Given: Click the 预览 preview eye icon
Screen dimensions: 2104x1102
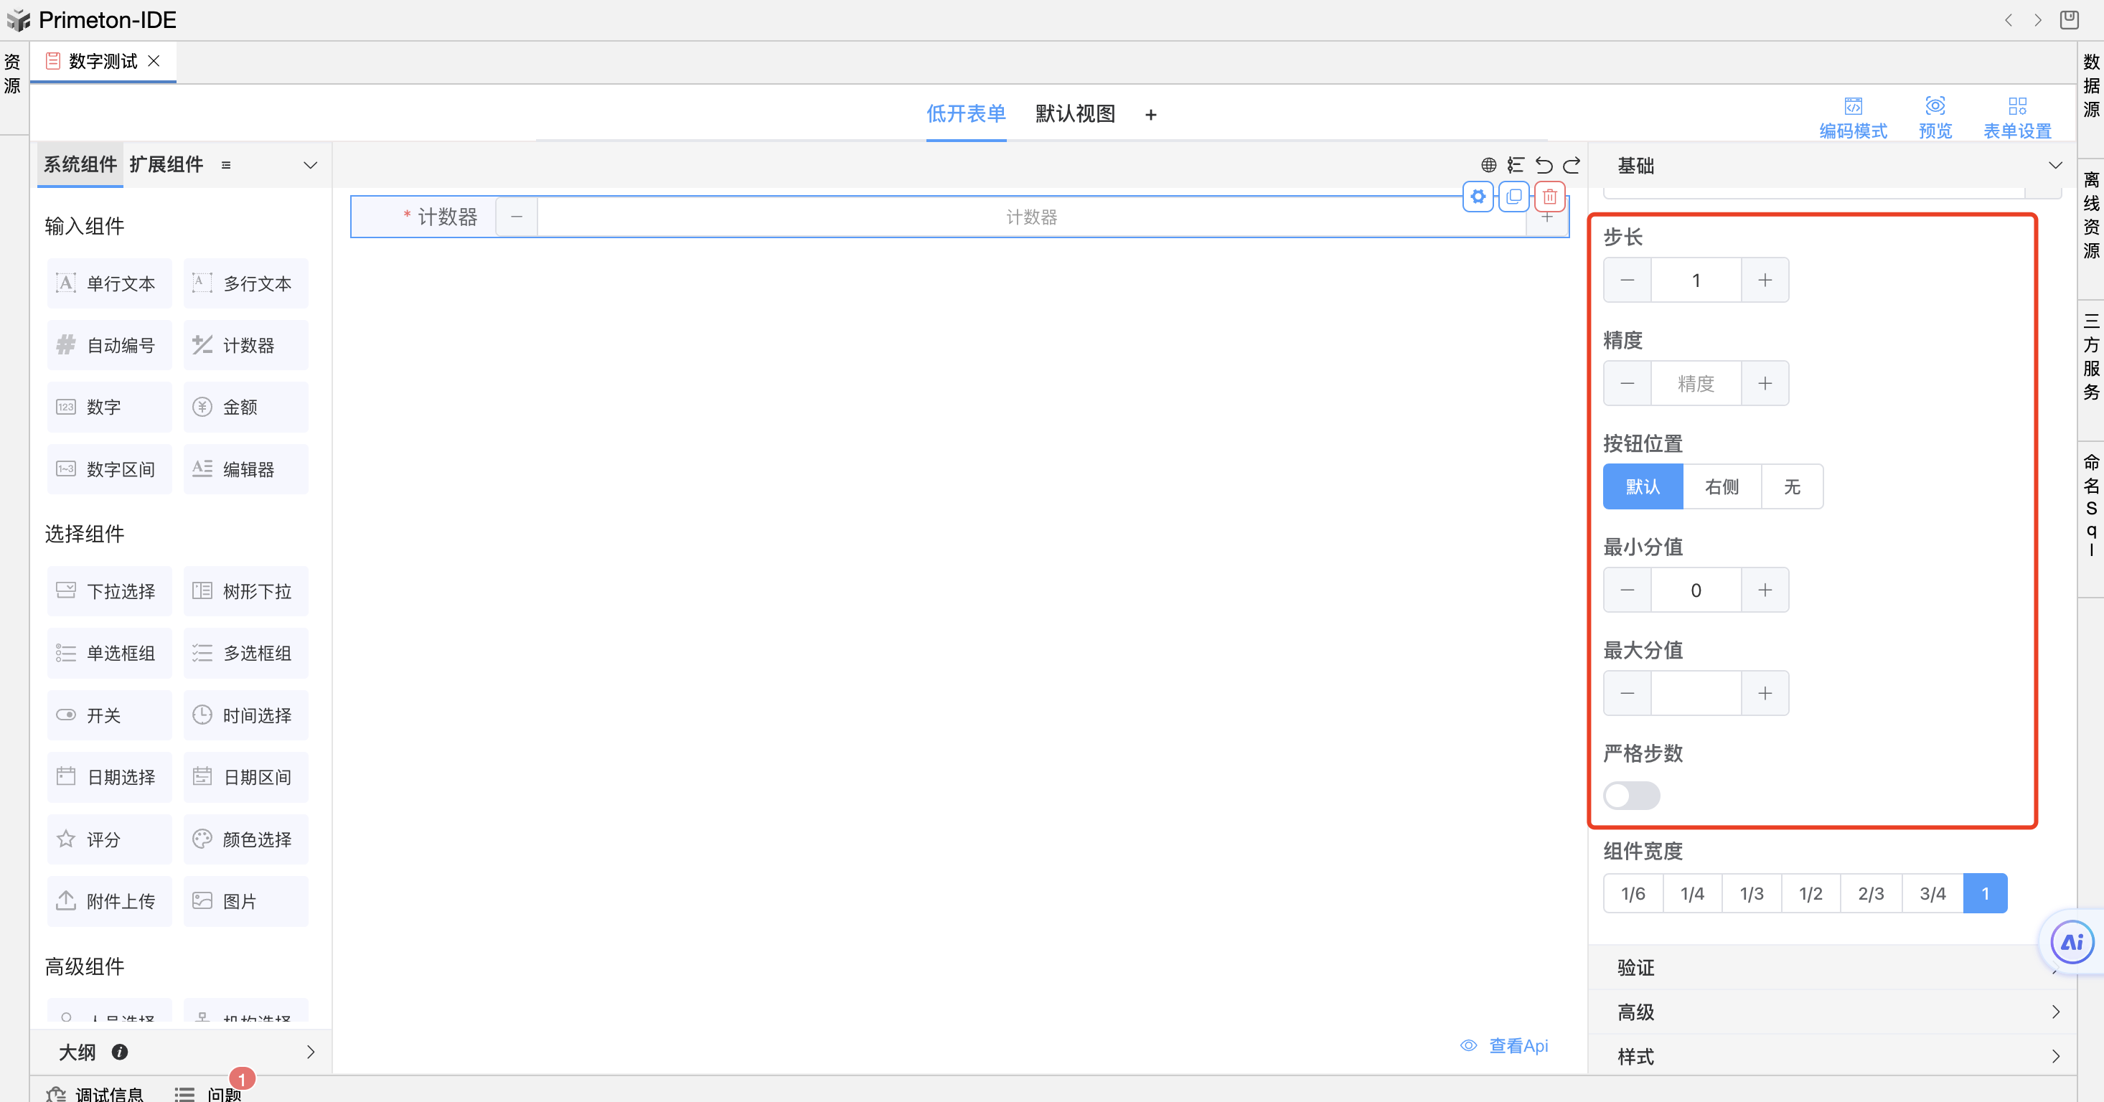Looking at the screenshot, I should coord(1935,106).
